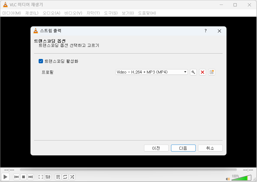
Task: Create a new profile with the rightmost icon
Action: point(212,72)
